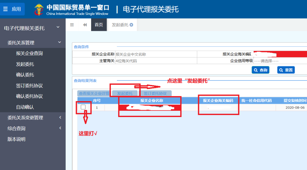Click the 查看报关企业详情 button
Viewport: 307px width, 170px height.
(x=94, y=93)
